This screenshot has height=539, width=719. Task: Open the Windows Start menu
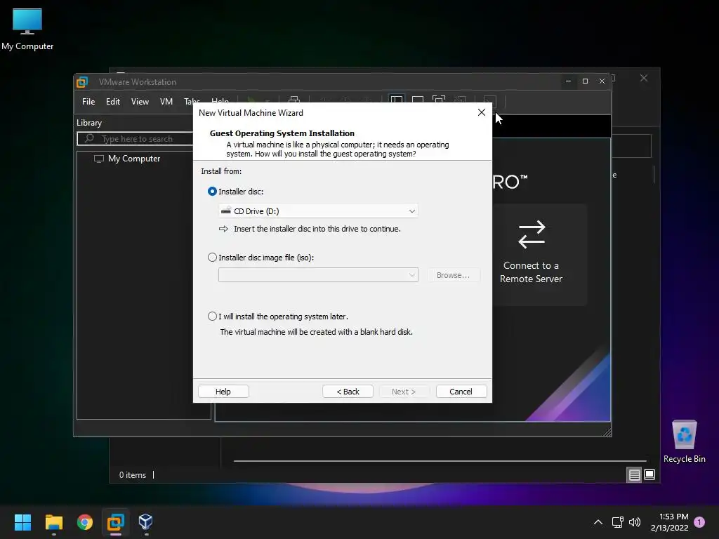click(x=22, y=522)
